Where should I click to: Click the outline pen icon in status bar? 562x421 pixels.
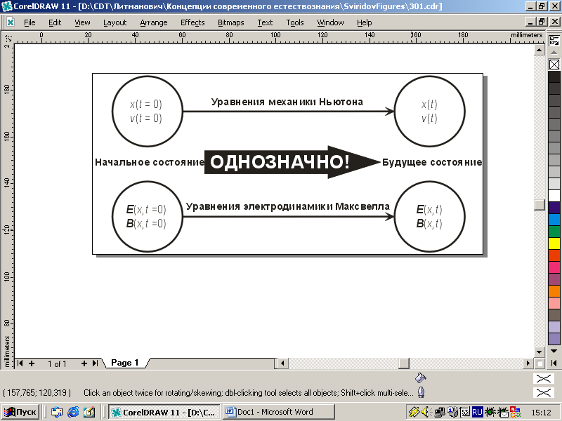(x=421, y=392)
